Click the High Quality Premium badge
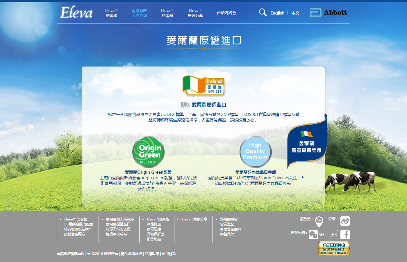The height and width of the screenshot is (262, 407). pyautogui.click(x=256, y=152)
